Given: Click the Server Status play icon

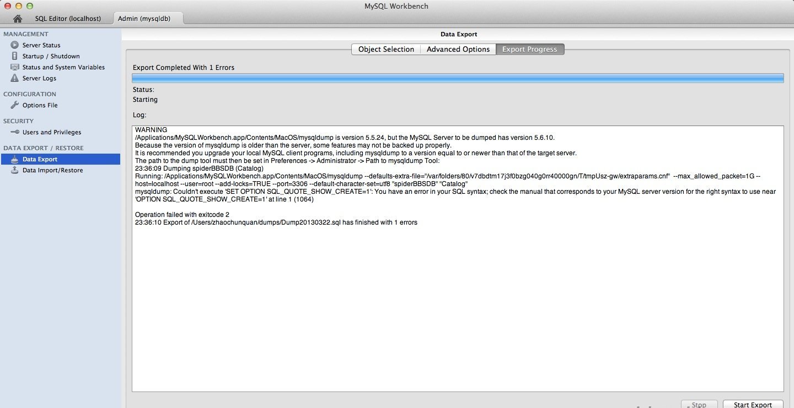Looking at the screenshot, I should click(15, 45).
